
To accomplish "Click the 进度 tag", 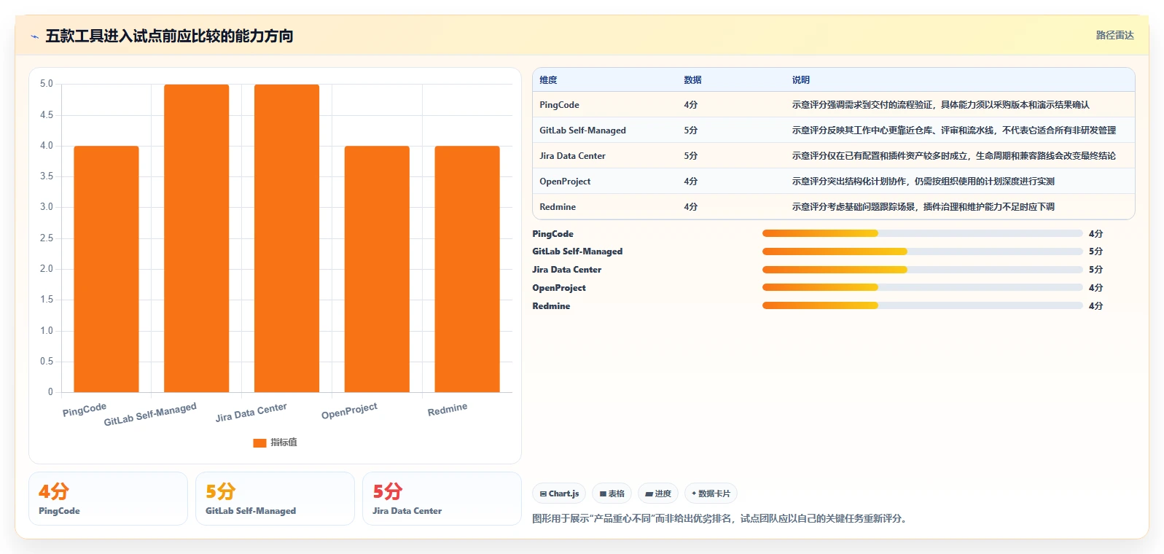I will (658, 493).
